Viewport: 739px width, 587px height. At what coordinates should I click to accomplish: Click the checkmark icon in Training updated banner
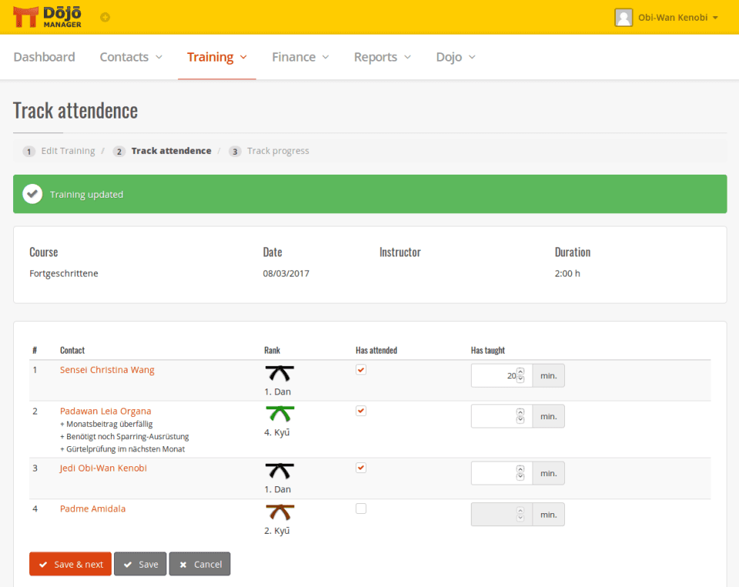pyautogui.click(x=32, y=195)
